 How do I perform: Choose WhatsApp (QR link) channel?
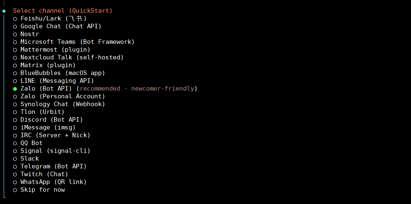pos(53,182)
